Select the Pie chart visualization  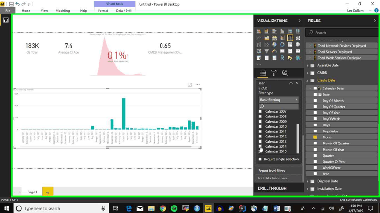[x=274, y=45]
